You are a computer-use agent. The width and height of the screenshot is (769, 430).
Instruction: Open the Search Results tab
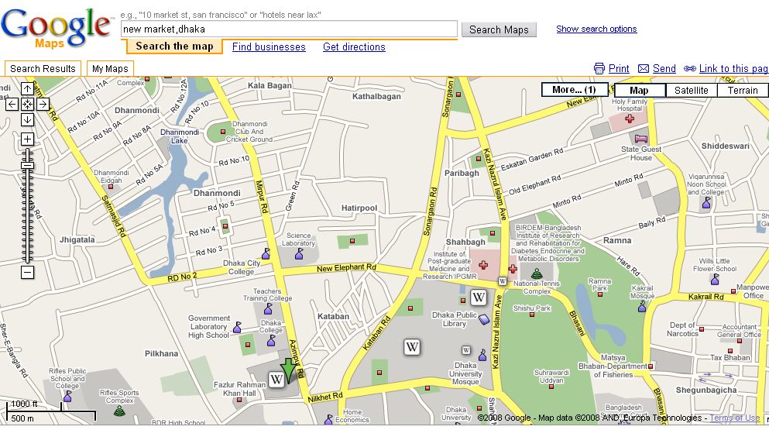coord(43,69)
